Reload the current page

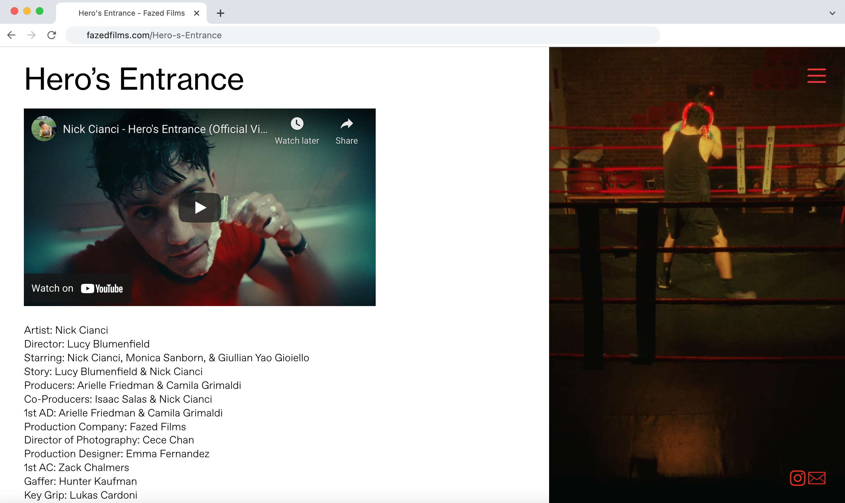pos(52,35)
